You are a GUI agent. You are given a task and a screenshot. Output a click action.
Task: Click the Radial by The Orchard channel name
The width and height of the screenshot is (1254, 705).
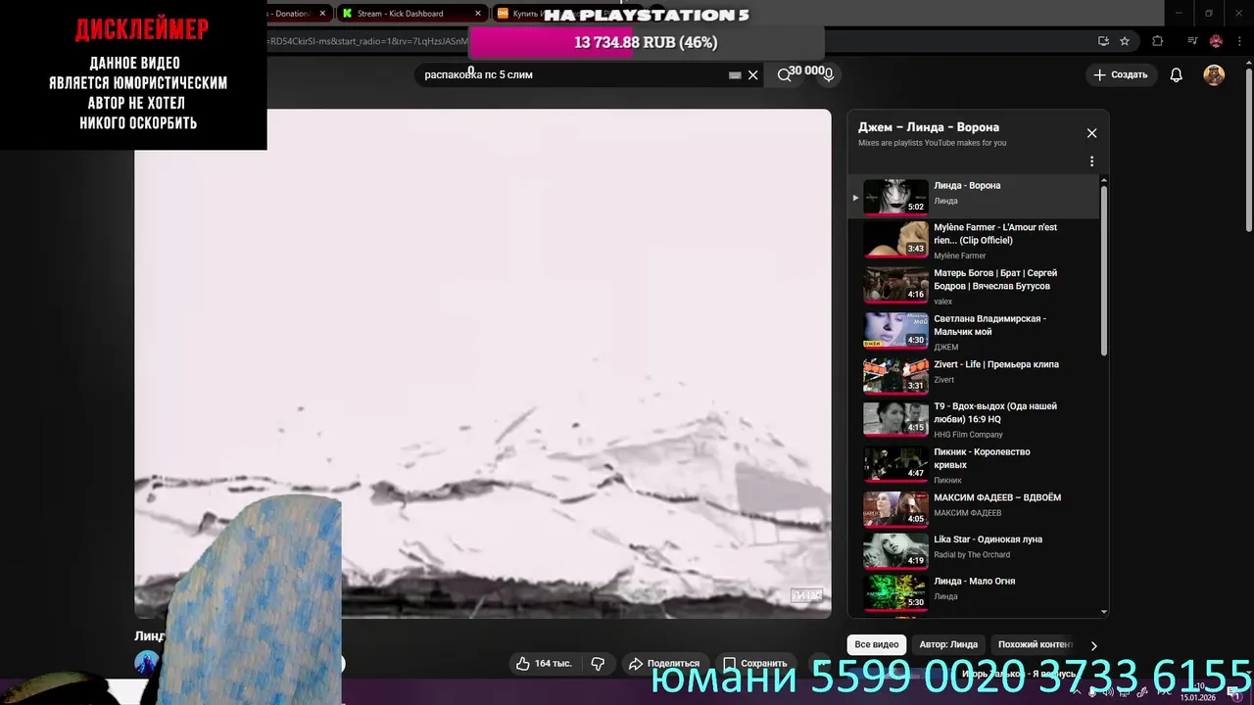[x=973, y=555]
